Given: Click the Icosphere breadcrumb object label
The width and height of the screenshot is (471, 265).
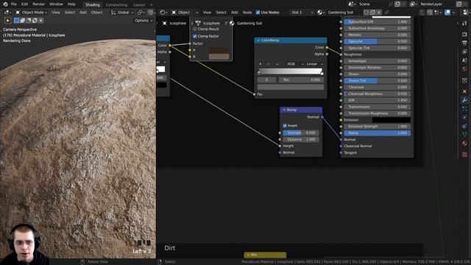Looking at the screenshot, I should [x=178, y=23].
